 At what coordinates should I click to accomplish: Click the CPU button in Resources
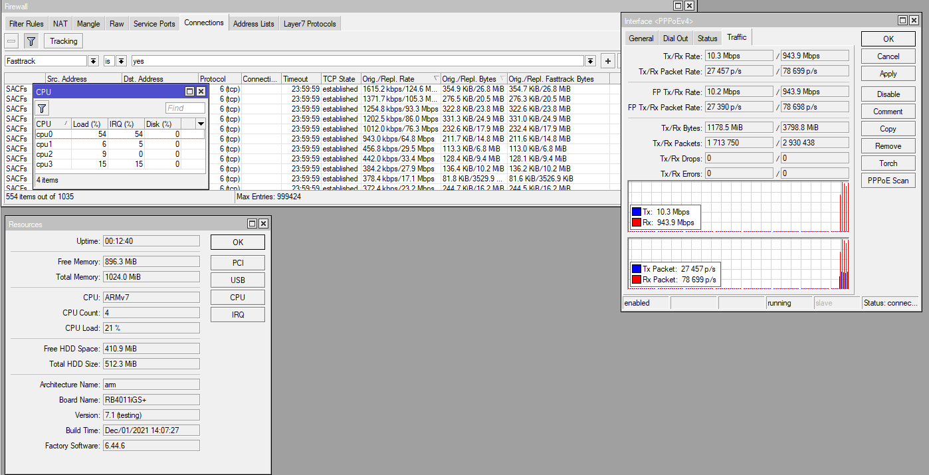click(238, 297)
